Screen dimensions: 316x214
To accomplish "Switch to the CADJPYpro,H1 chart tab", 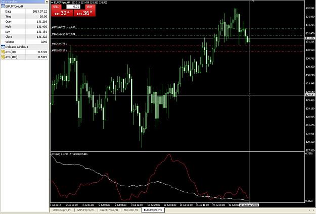I will point(109,210).
